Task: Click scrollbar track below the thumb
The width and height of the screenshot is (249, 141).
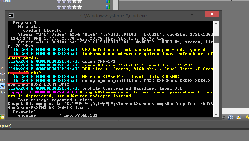Action: click(216, 80)
